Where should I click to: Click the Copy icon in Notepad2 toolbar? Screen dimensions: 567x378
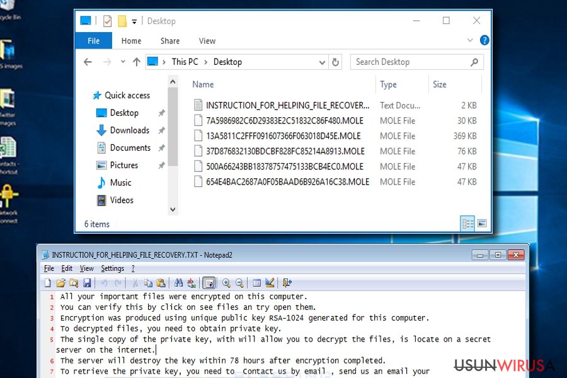tap(148, 283)
